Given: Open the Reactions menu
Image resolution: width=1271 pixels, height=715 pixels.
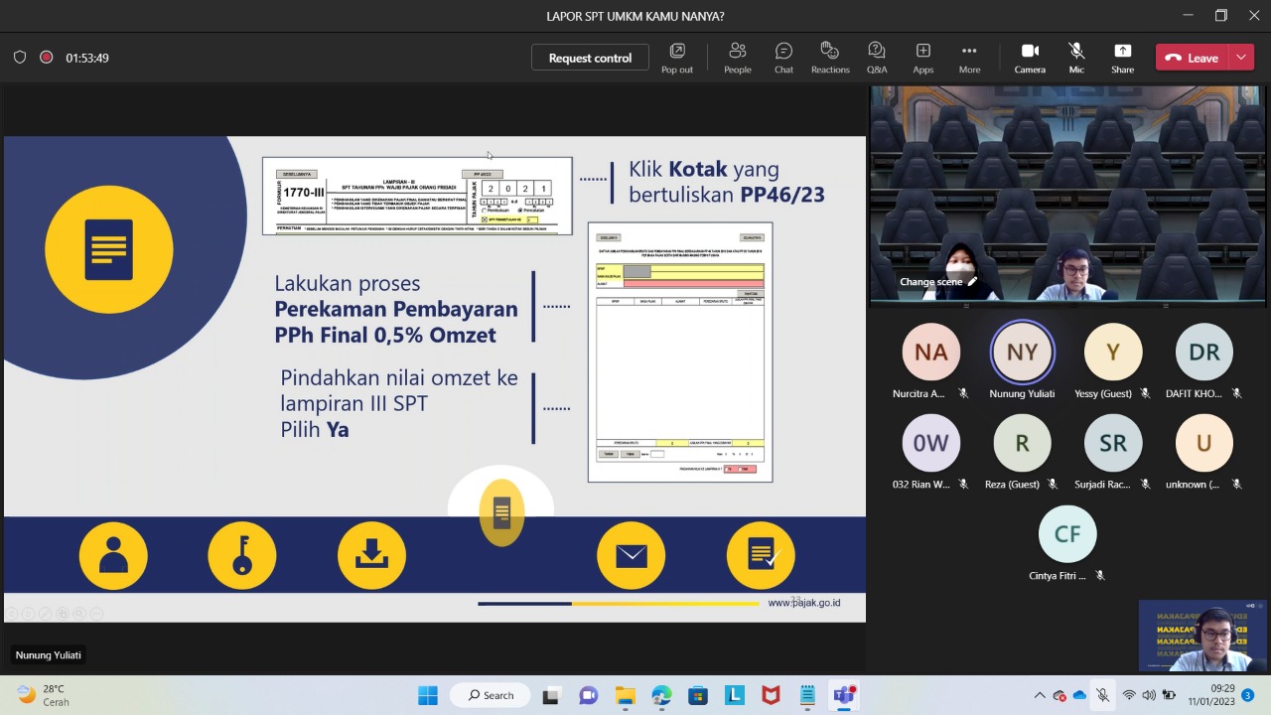Looking at the screenshot, I should coord(829,58).
